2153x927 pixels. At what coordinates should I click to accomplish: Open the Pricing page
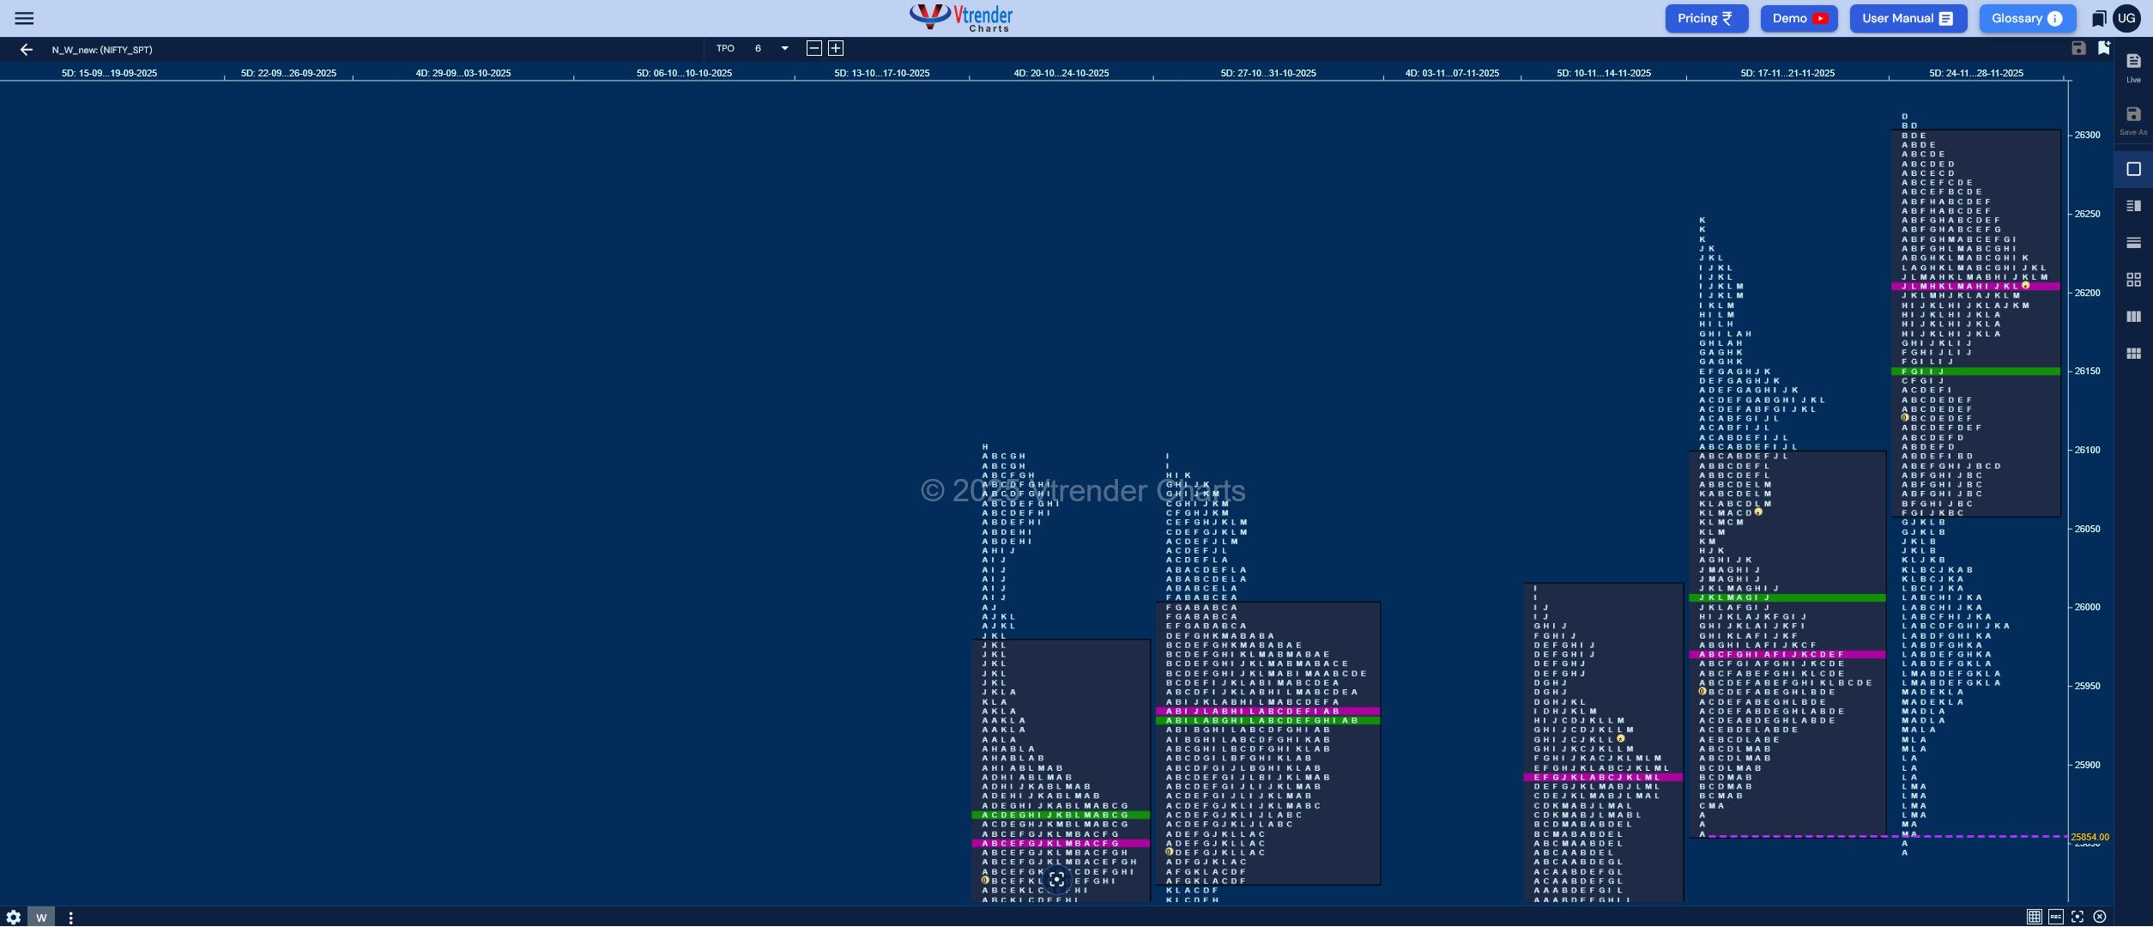tap(1706, 18)
